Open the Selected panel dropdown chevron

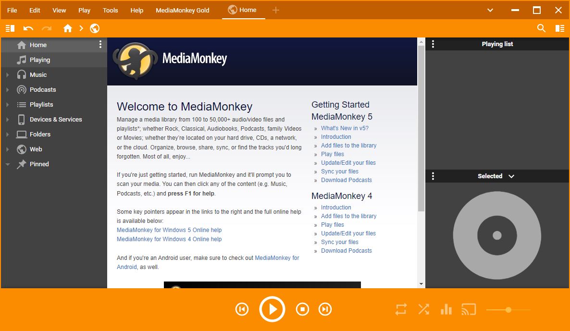(x=511, y=176)
